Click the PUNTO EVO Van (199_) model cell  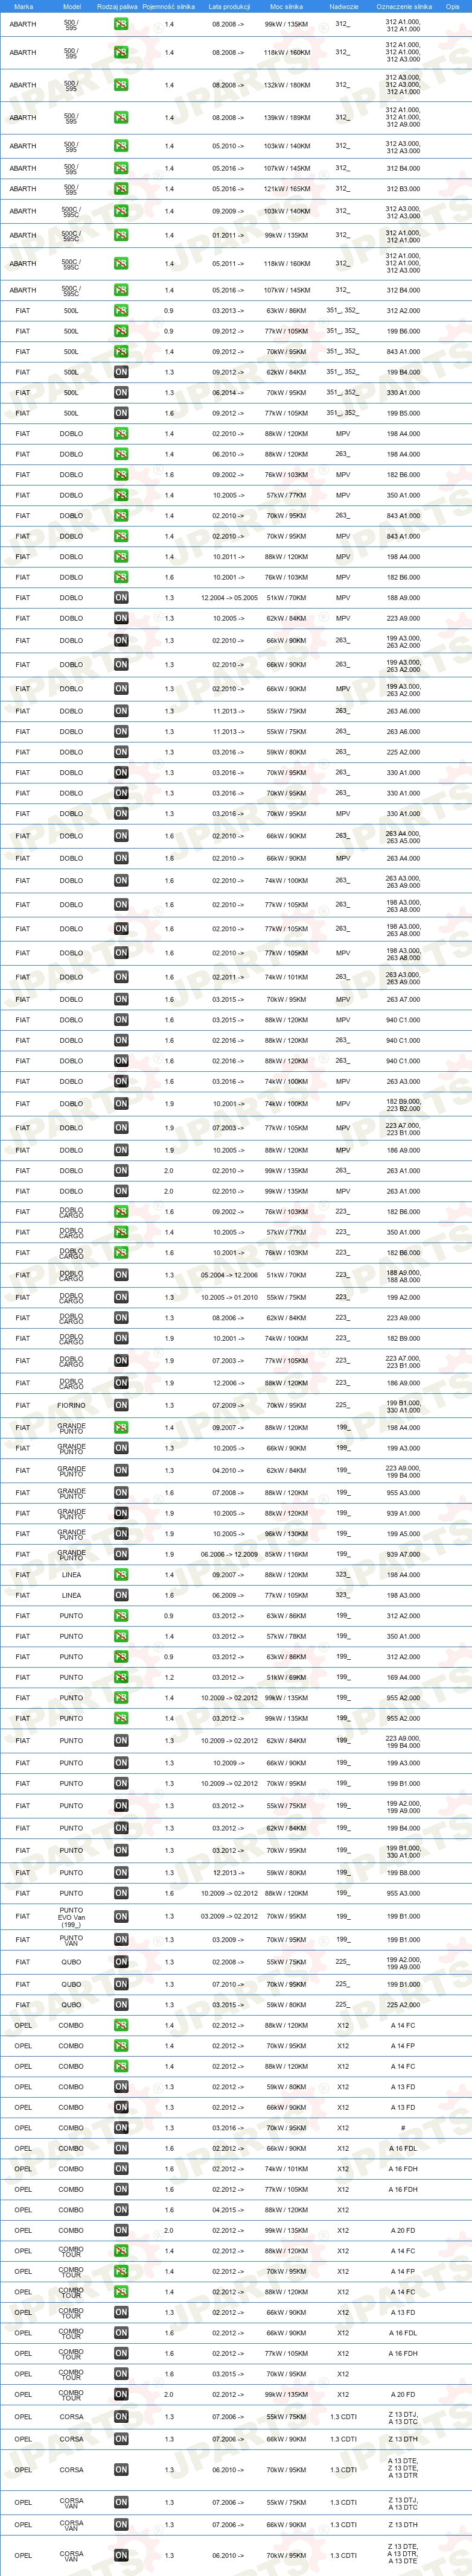[71, 1916]
